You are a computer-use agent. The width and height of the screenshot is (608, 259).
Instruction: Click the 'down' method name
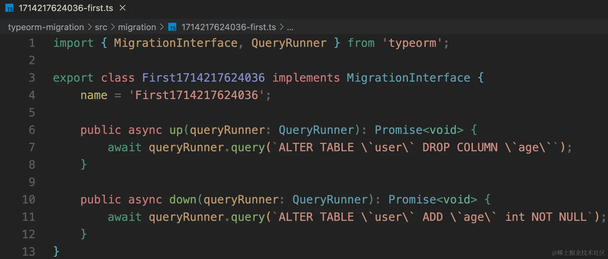pos(183,199)
